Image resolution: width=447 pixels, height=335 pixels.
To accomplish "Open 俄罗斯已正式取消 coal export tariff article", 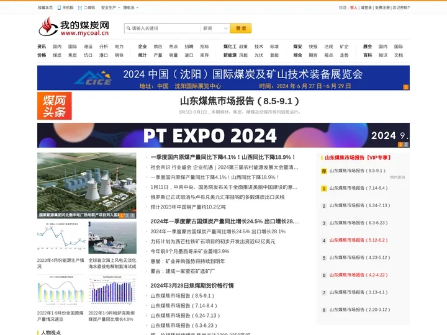I will pos(217,197).
